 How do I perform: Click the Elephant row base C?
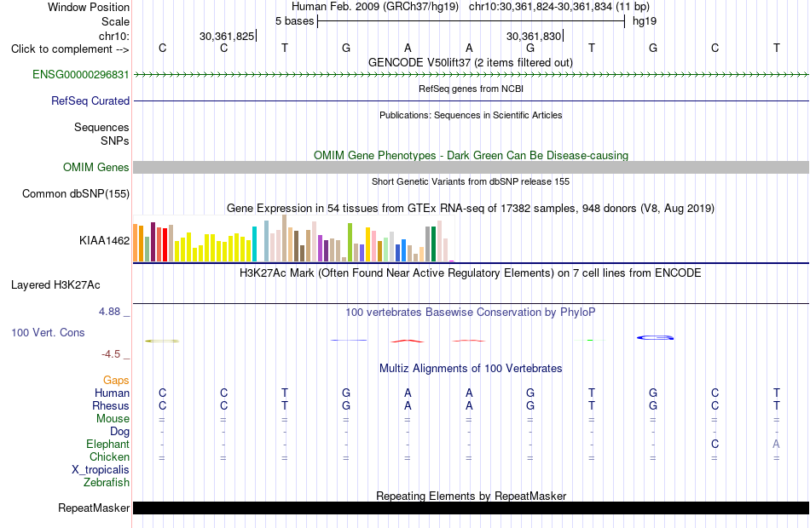click(715, 445)
